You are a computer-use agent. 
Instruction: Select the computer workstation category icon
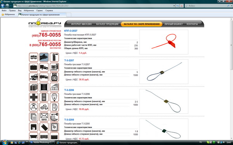pyautogui.click(x=54, y=67)
